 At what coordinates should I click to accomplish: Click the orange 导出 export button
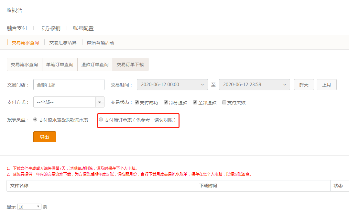click(x=44, y=137)
